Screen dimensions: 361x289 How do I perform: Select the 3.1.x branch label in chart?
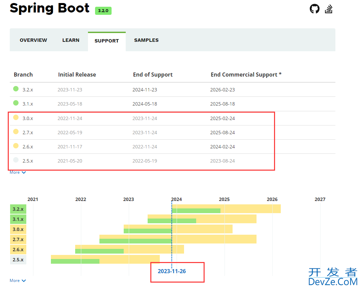click(18, 219)
